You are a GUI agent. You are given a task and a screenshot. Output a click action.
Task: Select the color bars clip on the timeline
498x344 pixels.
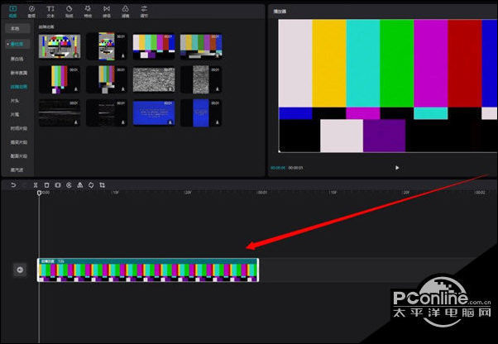click(148, 270)
